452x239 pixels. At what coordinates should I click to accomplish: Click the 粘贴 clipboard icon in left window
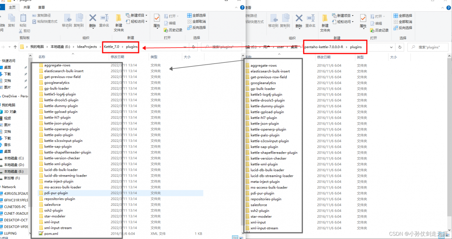[x=23, y=20]
